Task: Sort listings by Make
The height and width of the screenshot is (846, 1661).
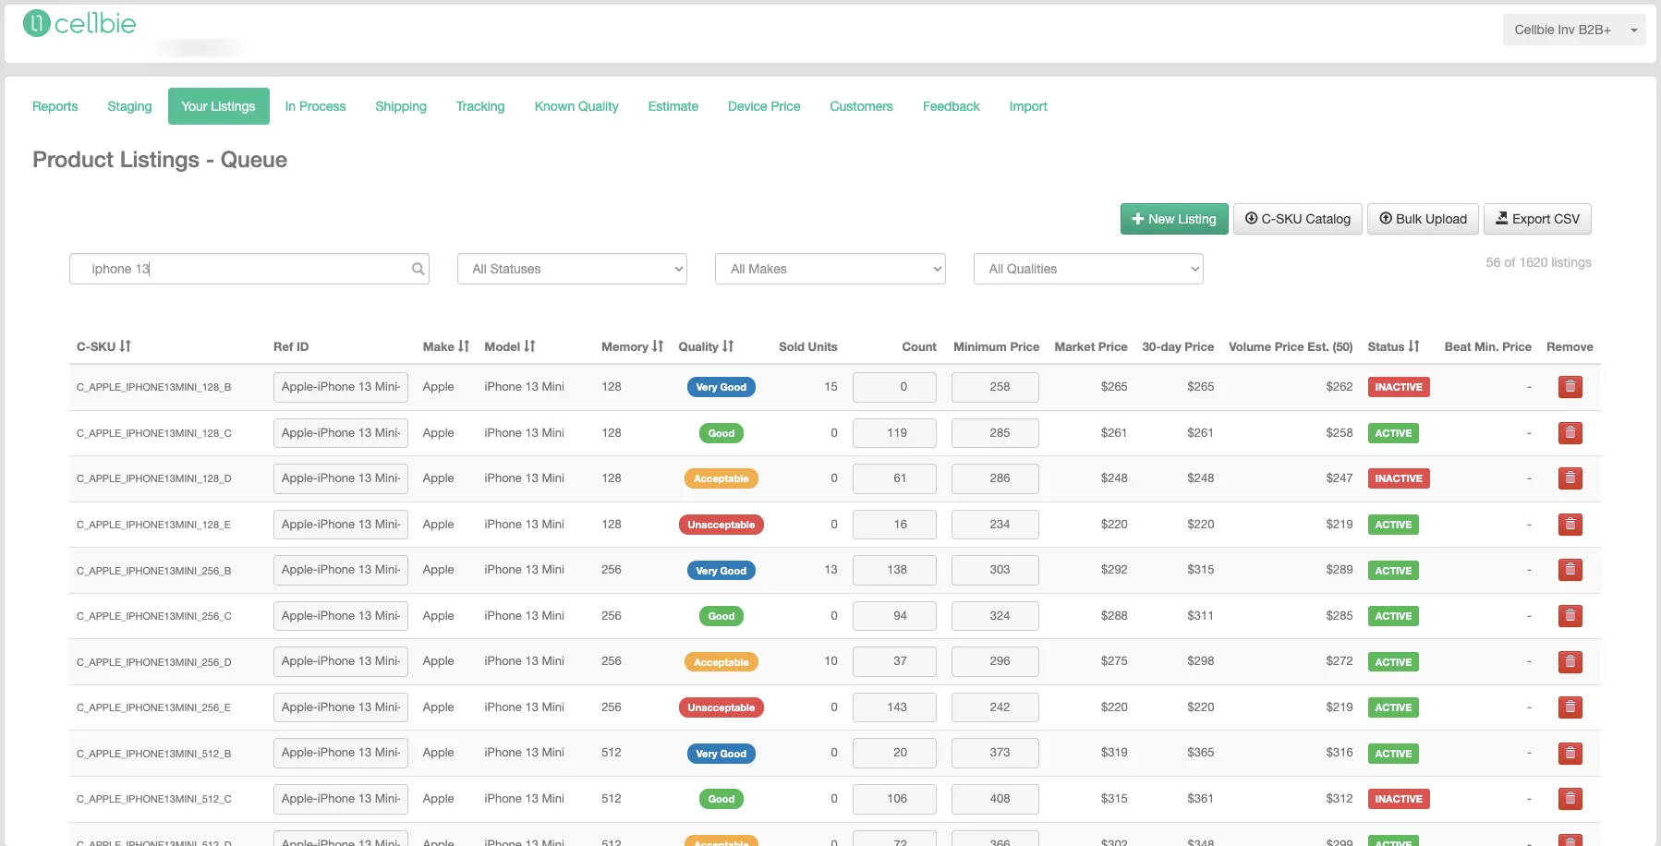Action: click(464, 346)
